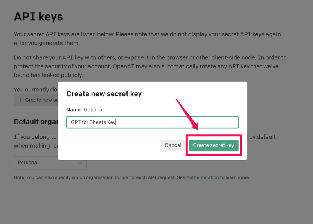Click the Create new secret key dialog title

coord(104,94)
